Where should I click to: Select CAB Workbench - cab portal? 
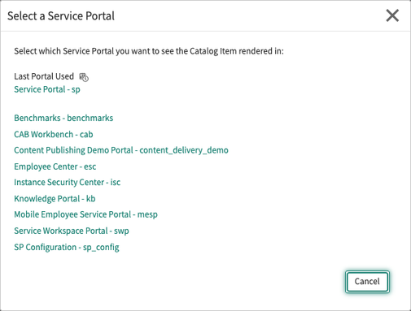(54, 134)
